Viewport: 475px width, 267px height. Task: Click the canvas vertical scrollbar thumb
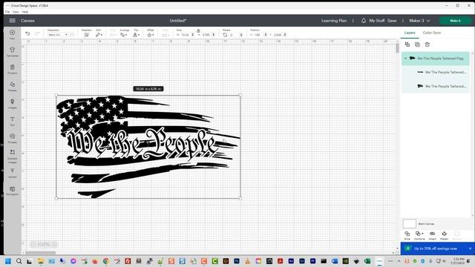[397, 48]
